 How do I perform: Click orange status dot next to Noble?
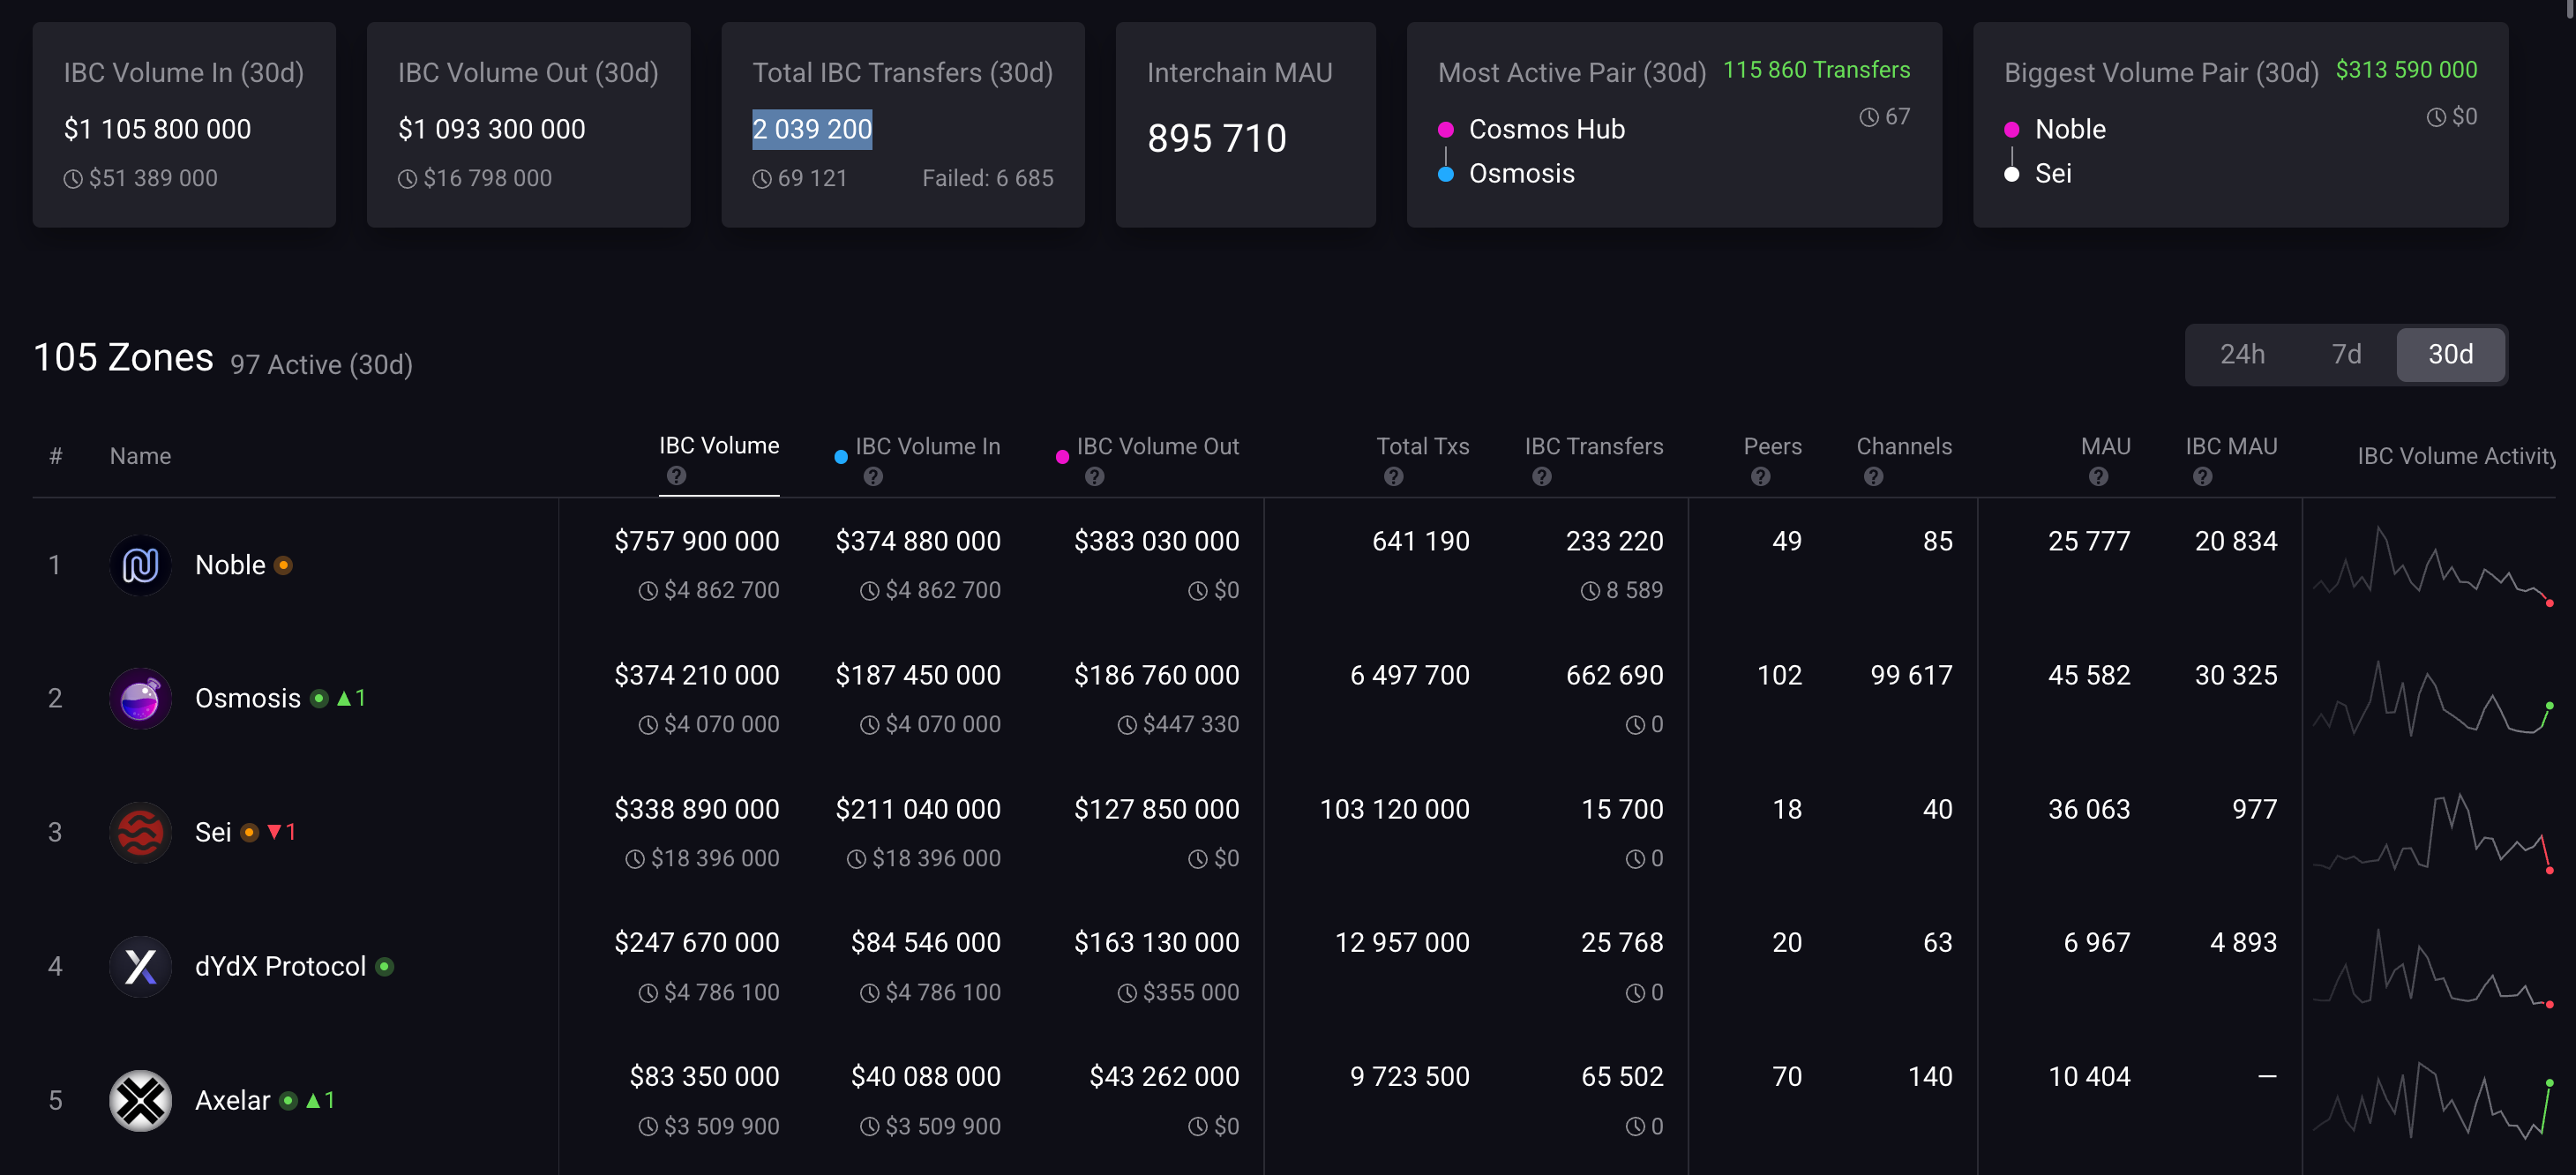pyautogui.click(x=284, y=565)
